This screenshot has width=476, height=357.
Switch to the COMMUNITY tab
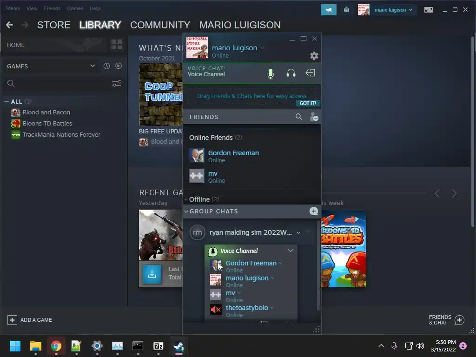pos(160,25)
